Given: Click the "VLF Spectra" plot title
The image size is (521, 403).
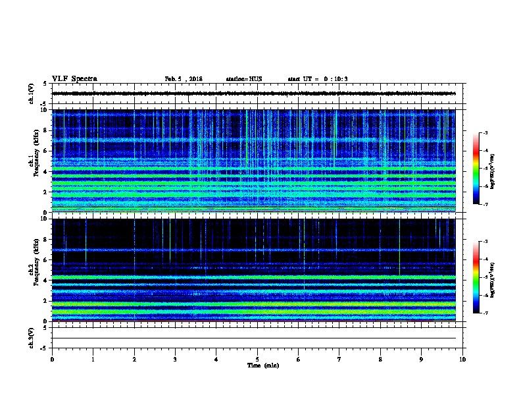Looking at the screenshot, I should [74, 79].
